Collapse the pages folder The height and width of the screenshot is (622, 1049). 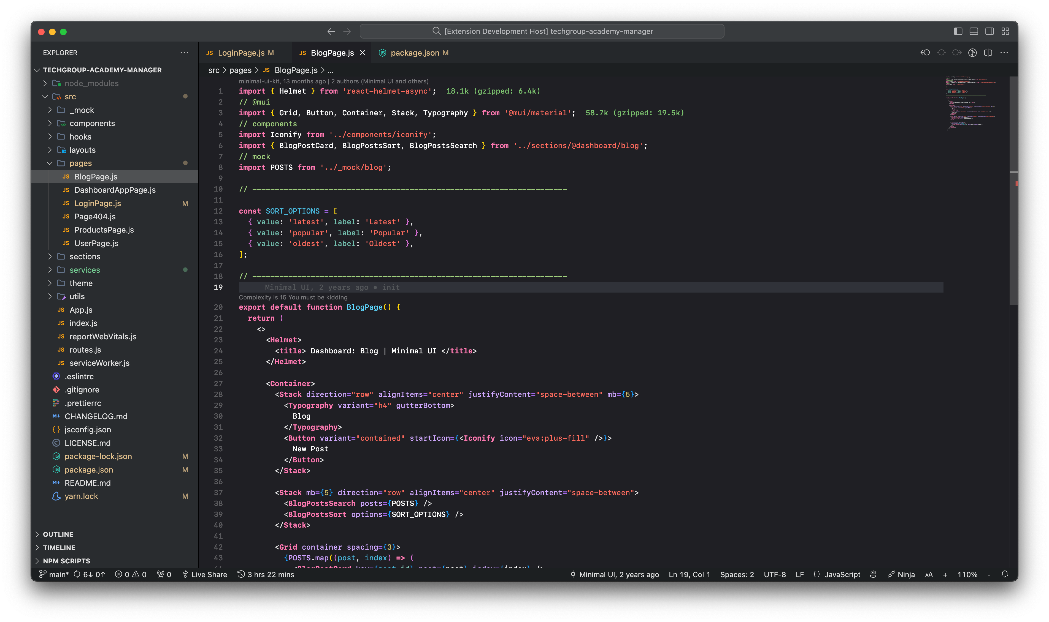coord(80,163)
